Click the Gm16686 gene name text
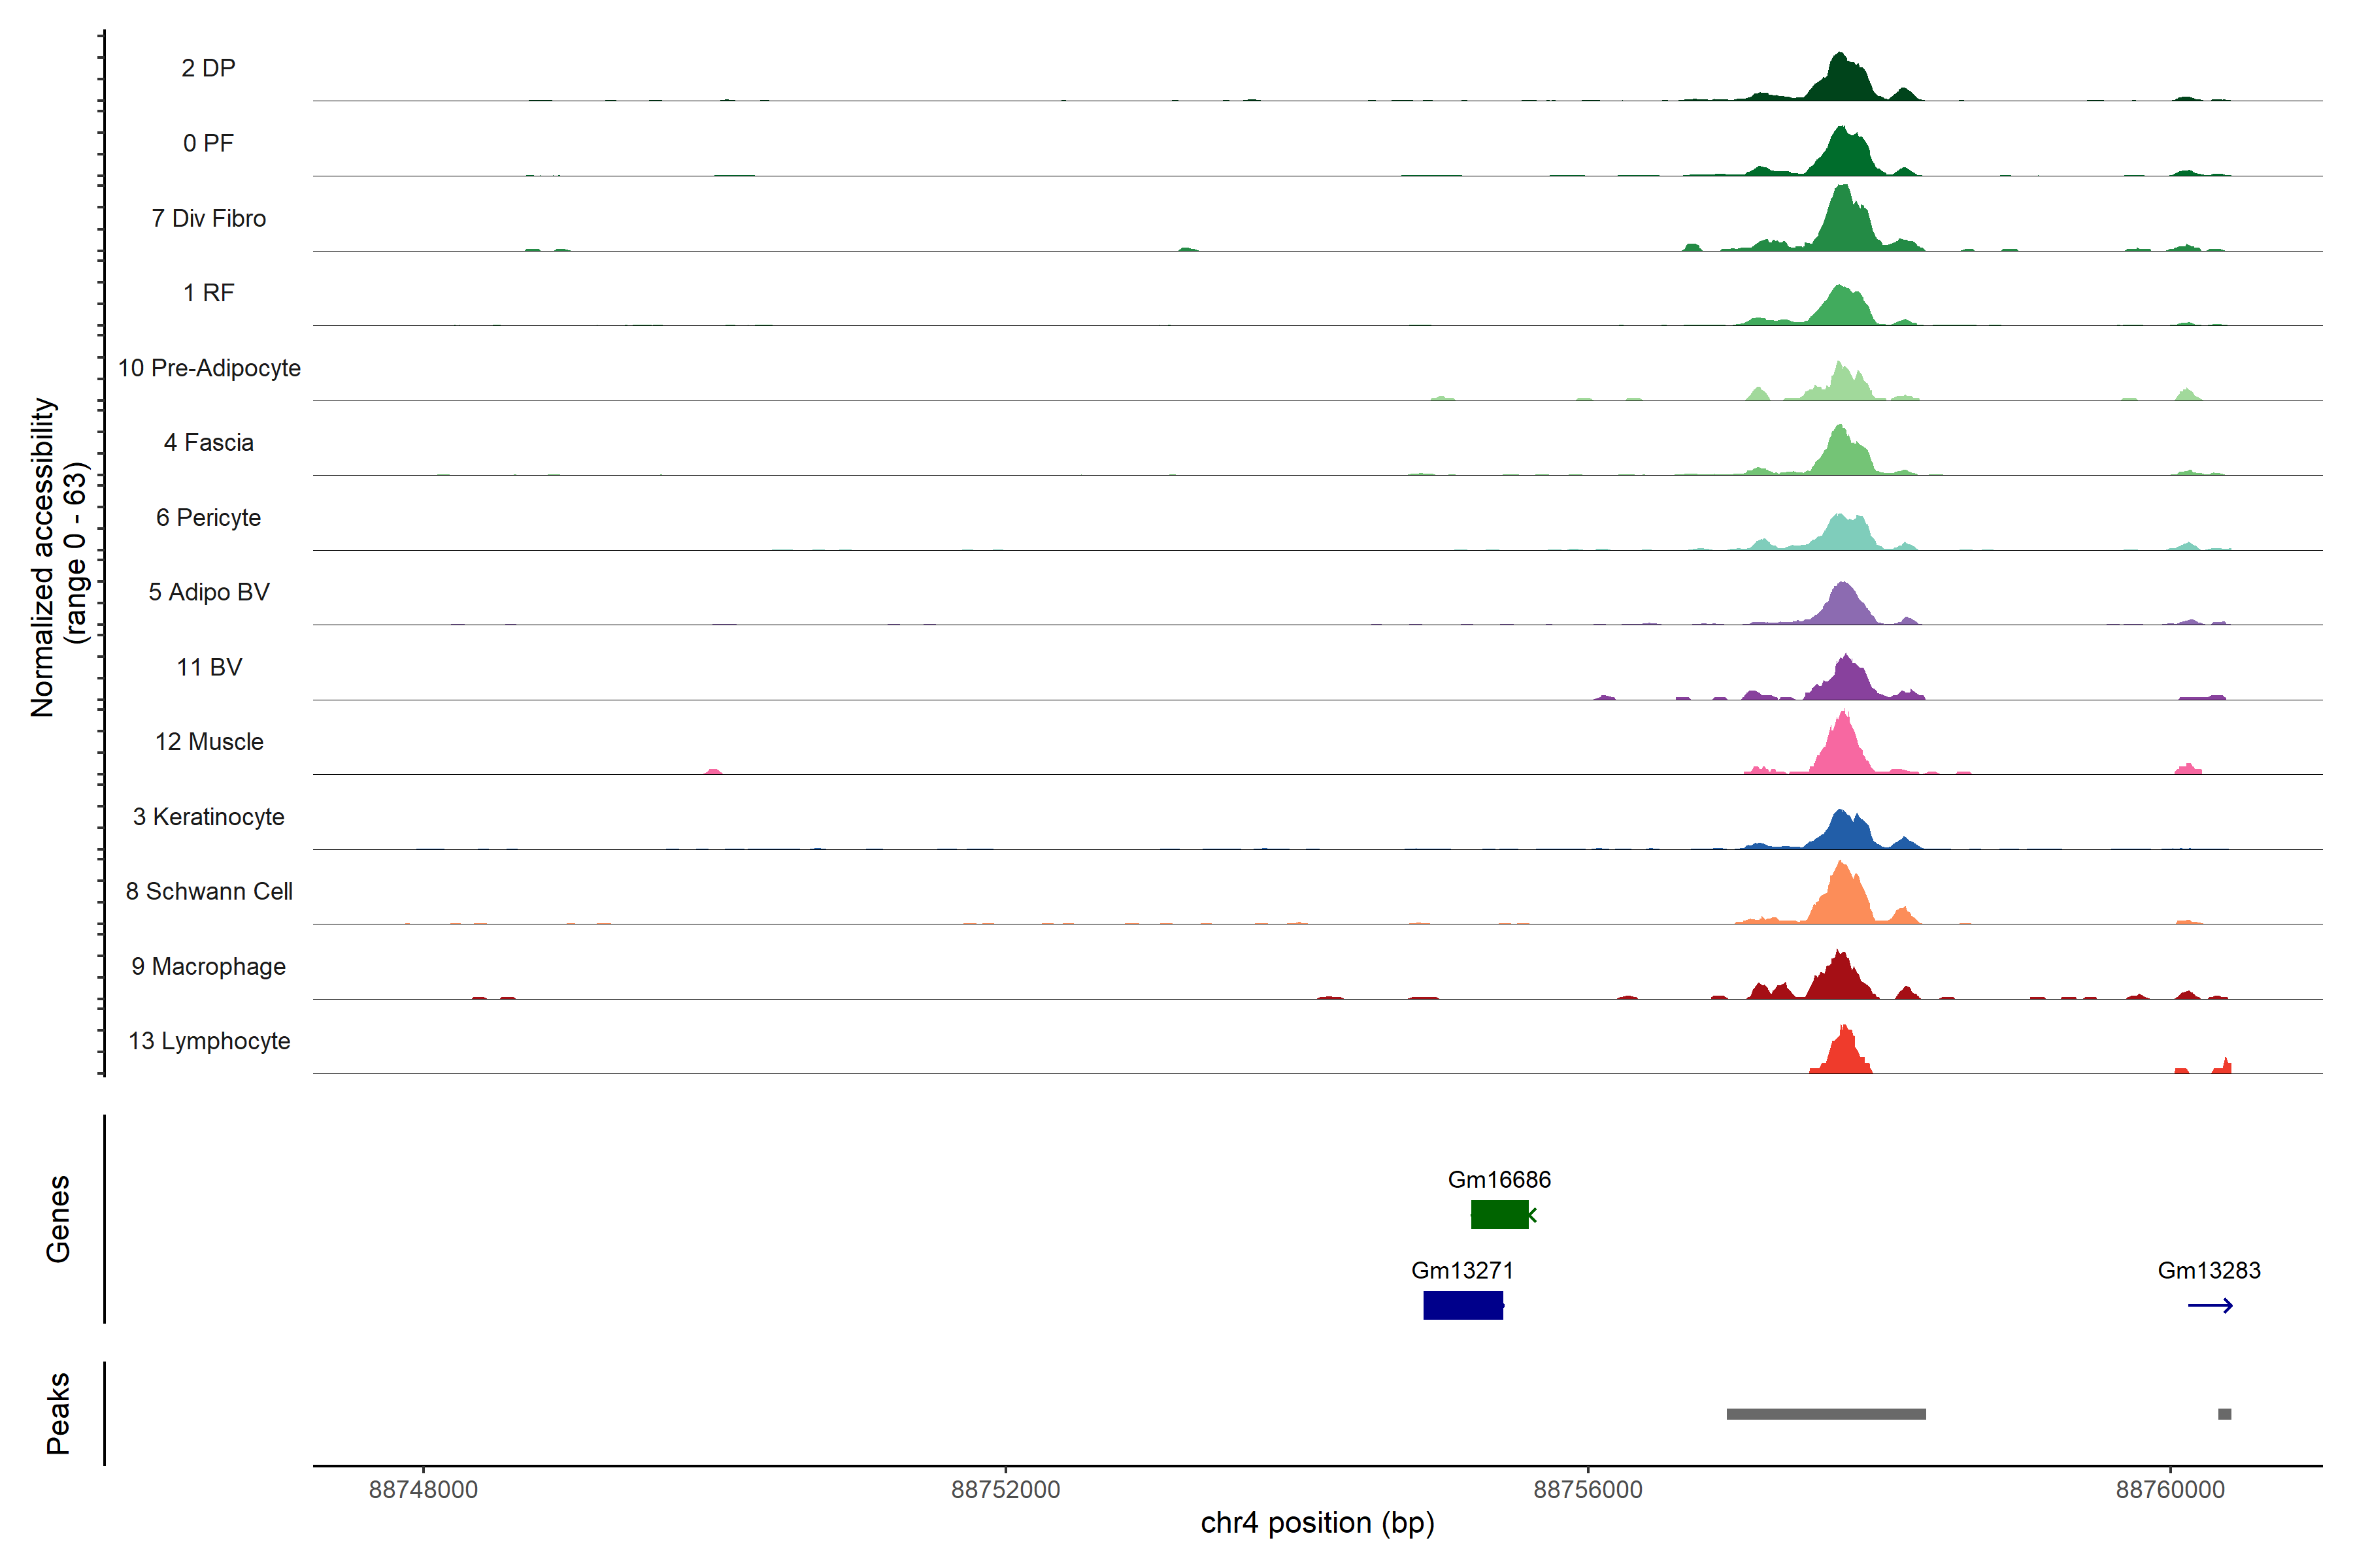Screen dimensions: 2353x1568 (1499, 1179)
